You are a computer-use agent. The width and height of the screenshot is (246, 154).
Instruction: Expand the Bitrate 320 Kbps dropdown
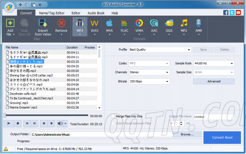(x=149, y=81)
